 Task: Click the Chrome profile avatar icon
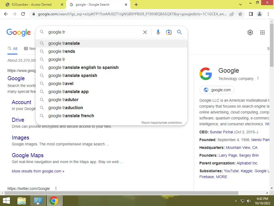(260, 14)
